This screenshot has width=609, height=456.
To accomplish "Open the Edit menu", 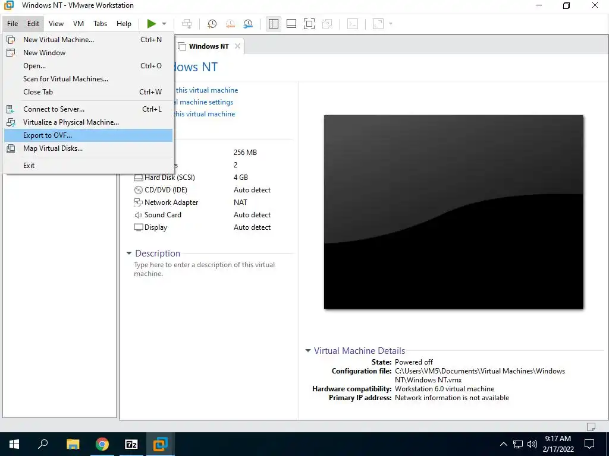I will coord(33,24).
